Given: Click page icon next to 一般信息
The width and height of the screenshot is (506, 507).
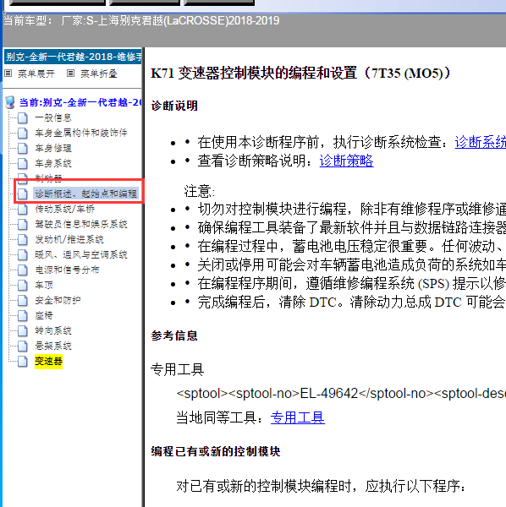Looking at the screenshot, I should tap(22, 117).
